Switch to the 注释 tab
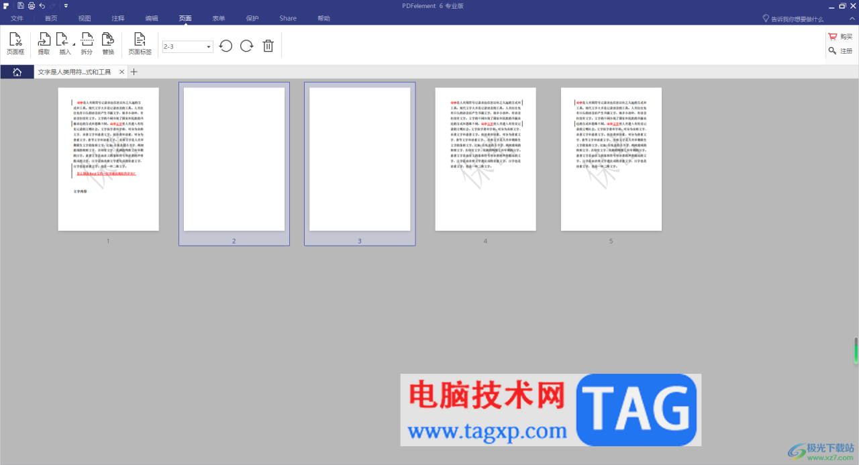 (x=118, y=18)
